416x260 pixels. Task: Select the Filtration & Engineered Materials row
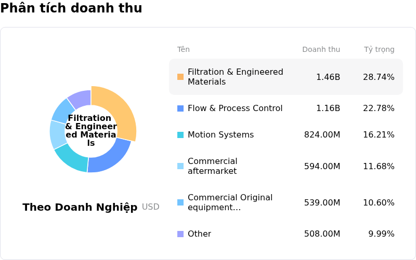[286, 77]
